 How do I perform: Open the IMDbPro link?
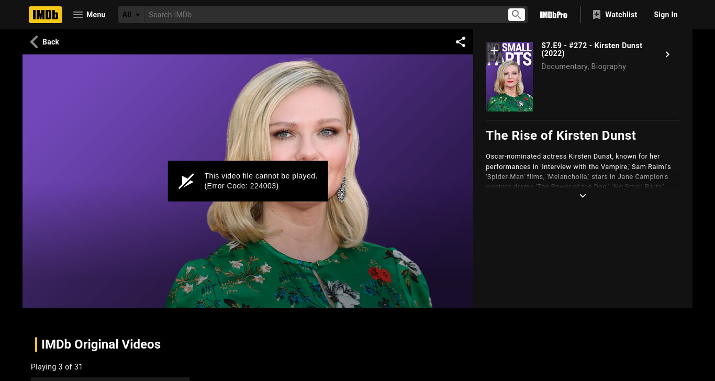pos(554,15)
